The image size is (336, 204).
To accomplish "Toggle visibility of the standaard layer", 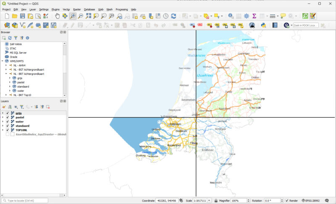I will click(x=8, y=126).
